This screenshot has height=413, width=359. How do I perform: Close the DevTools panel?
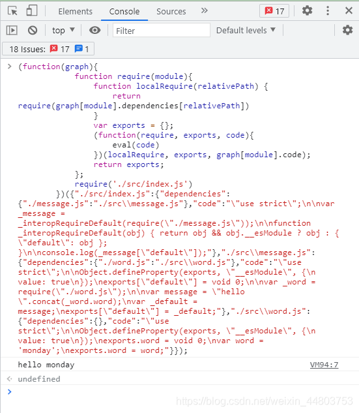[x=349, y=11]
